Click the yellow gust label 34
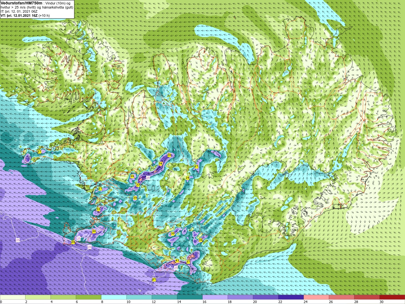405x304 pixels. pos(160,164)
